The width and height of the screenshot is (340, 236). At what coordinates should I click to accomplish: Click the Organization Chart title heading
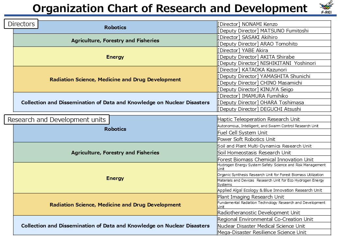point(170,8)
